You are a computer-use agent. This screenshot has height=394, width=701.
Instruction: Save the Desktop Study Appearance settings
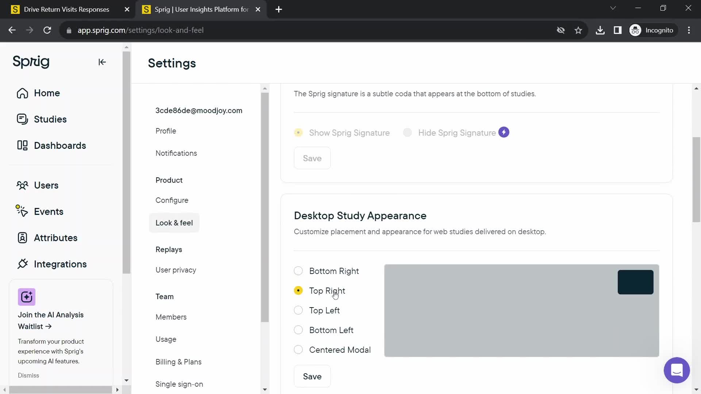(312, 376)
